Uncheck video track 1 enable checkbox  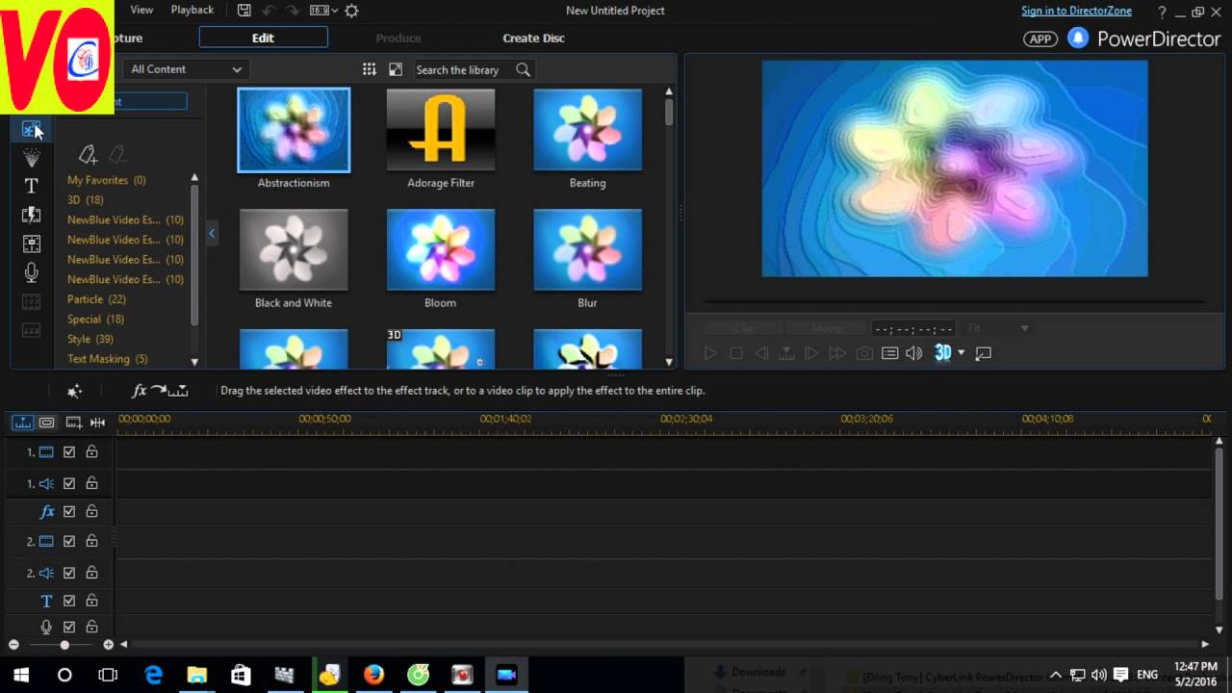click(x=69, y=451)
